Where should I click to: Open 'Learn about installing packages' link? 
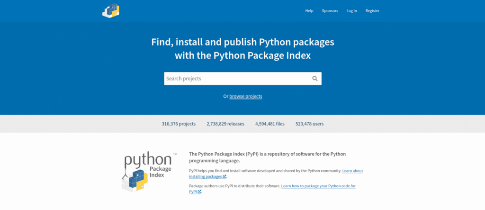tap(352, 171)
